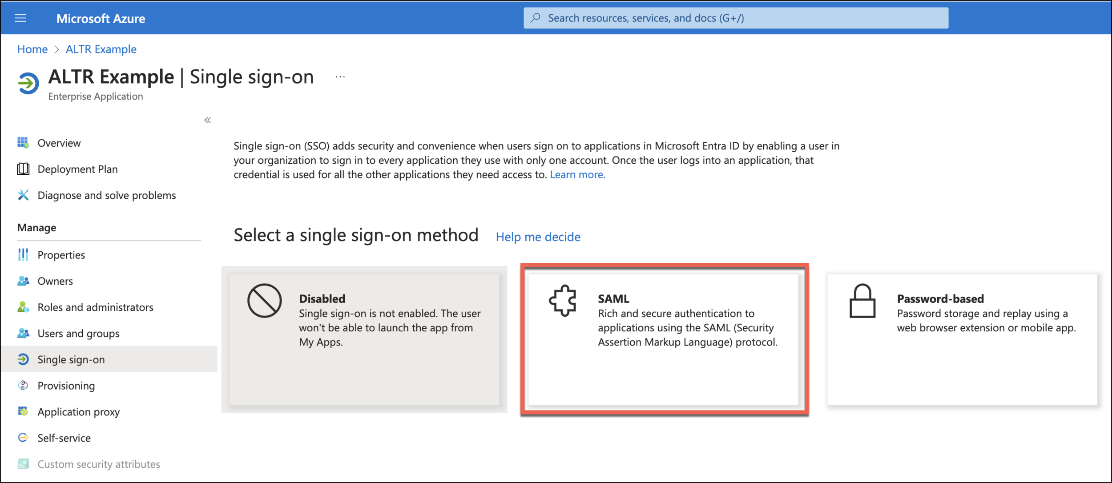Open Application proxy settings
1112x483 pixels.
click(x=78, y=412)
